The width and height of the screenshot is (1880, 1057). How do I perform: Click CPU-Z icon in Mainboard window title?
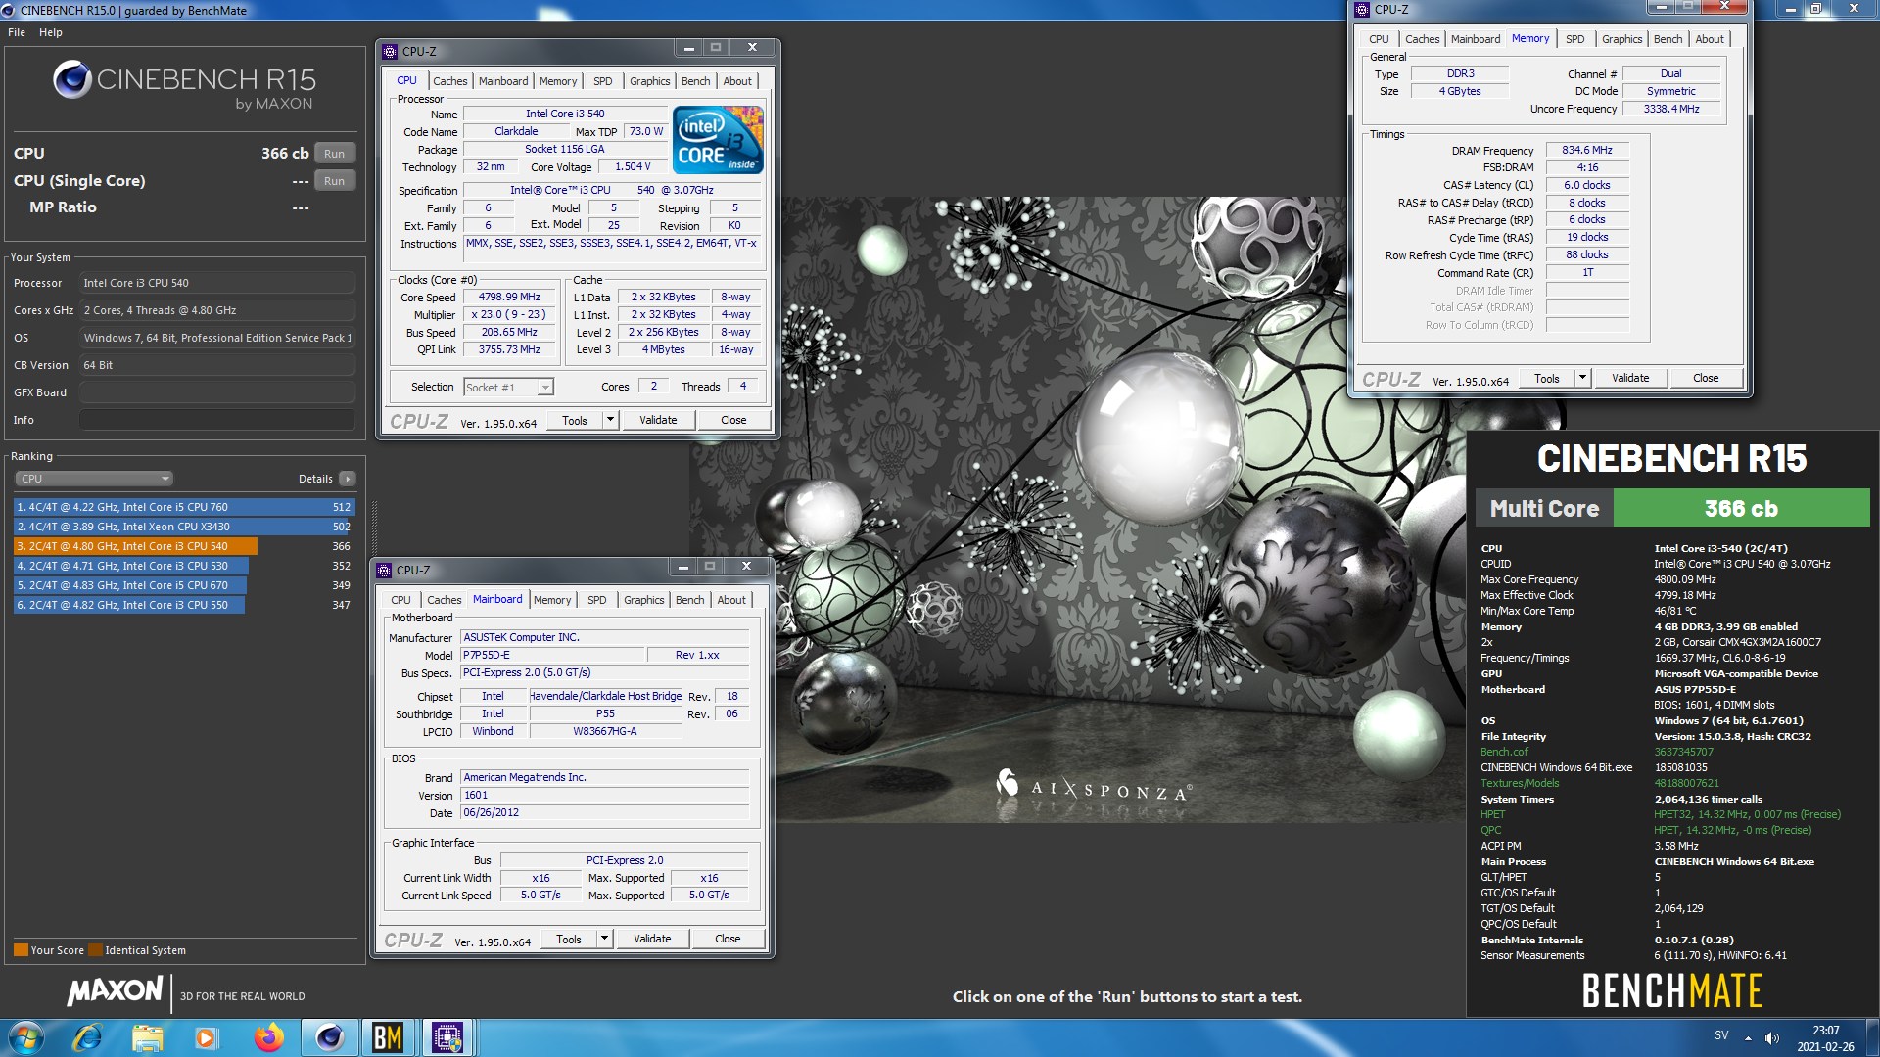384,570
